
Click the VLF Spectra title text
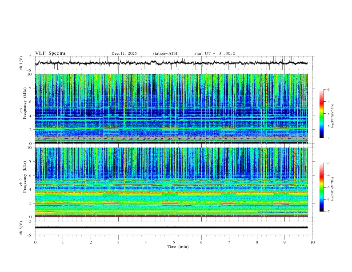tap(50, 53)
